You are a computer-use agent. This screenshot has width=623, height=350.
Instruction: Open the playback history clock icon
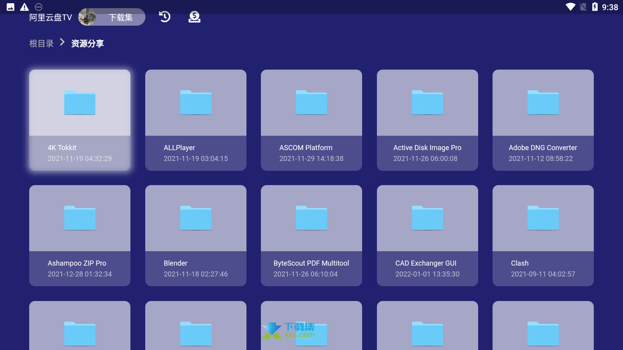pyautogui.click(x=165, y=17)
